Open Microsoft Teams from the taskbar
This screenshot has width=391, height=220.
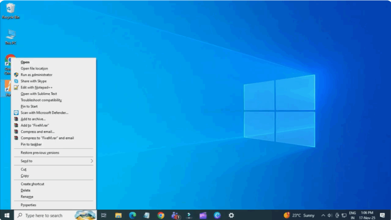coord(175,215)
